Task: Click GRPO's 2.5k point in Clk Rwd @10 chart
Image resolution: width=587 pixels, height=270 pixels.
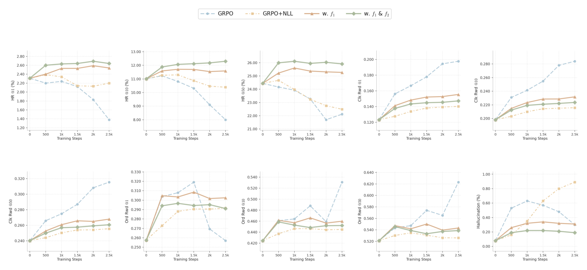Action: (575, 61)
